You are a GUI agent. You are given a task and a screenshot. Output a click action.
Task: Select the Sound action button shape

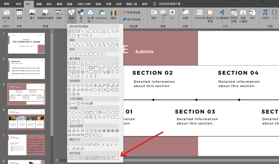tap(108, 158)
